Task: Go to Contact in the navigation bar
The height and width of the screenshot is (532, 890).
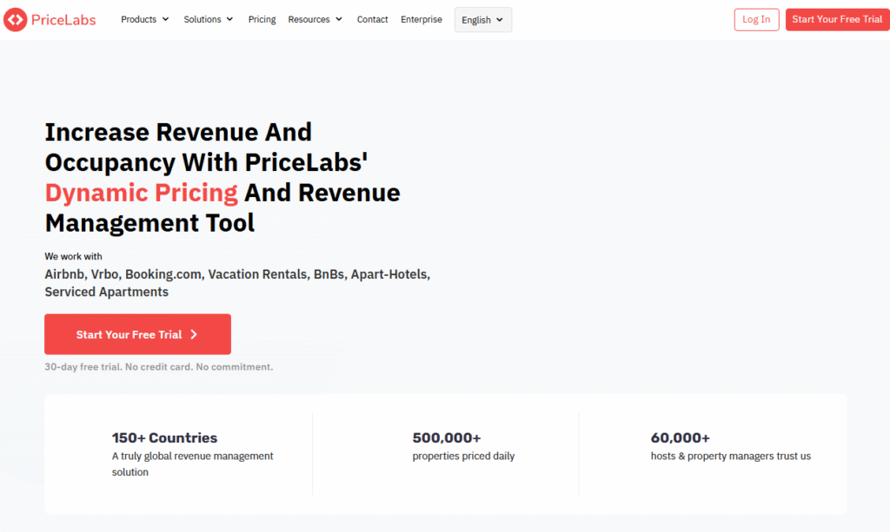Action: tap(372, 19)
